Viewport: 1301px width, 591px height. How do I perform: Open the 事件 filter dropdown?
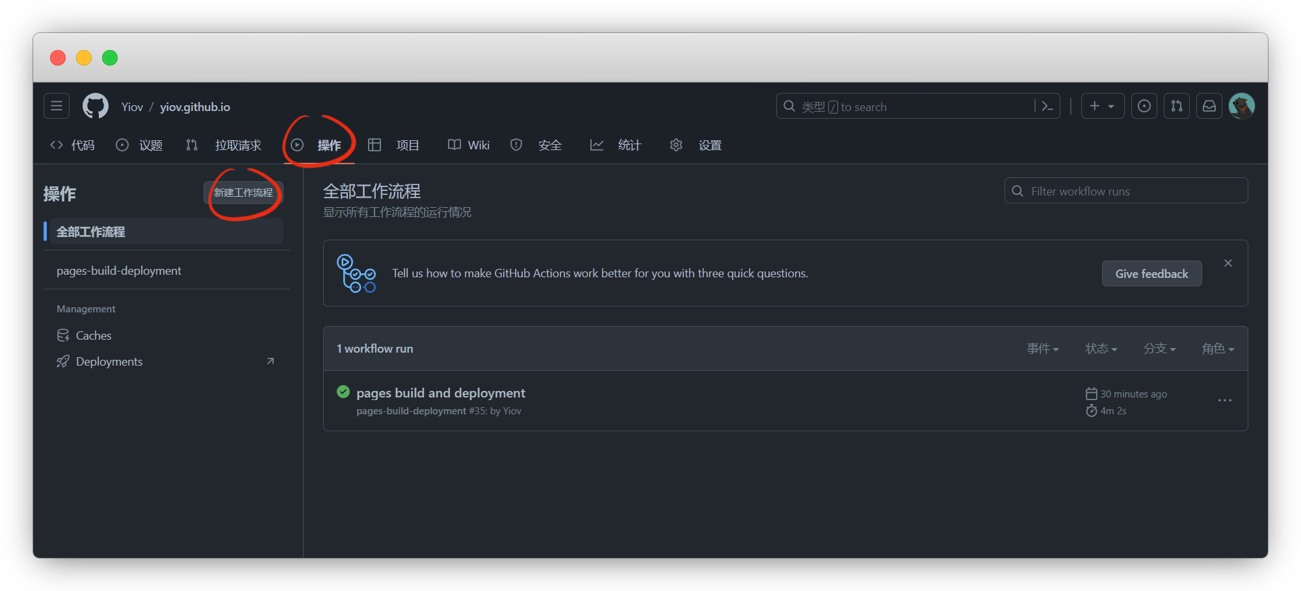point(1042,349)
